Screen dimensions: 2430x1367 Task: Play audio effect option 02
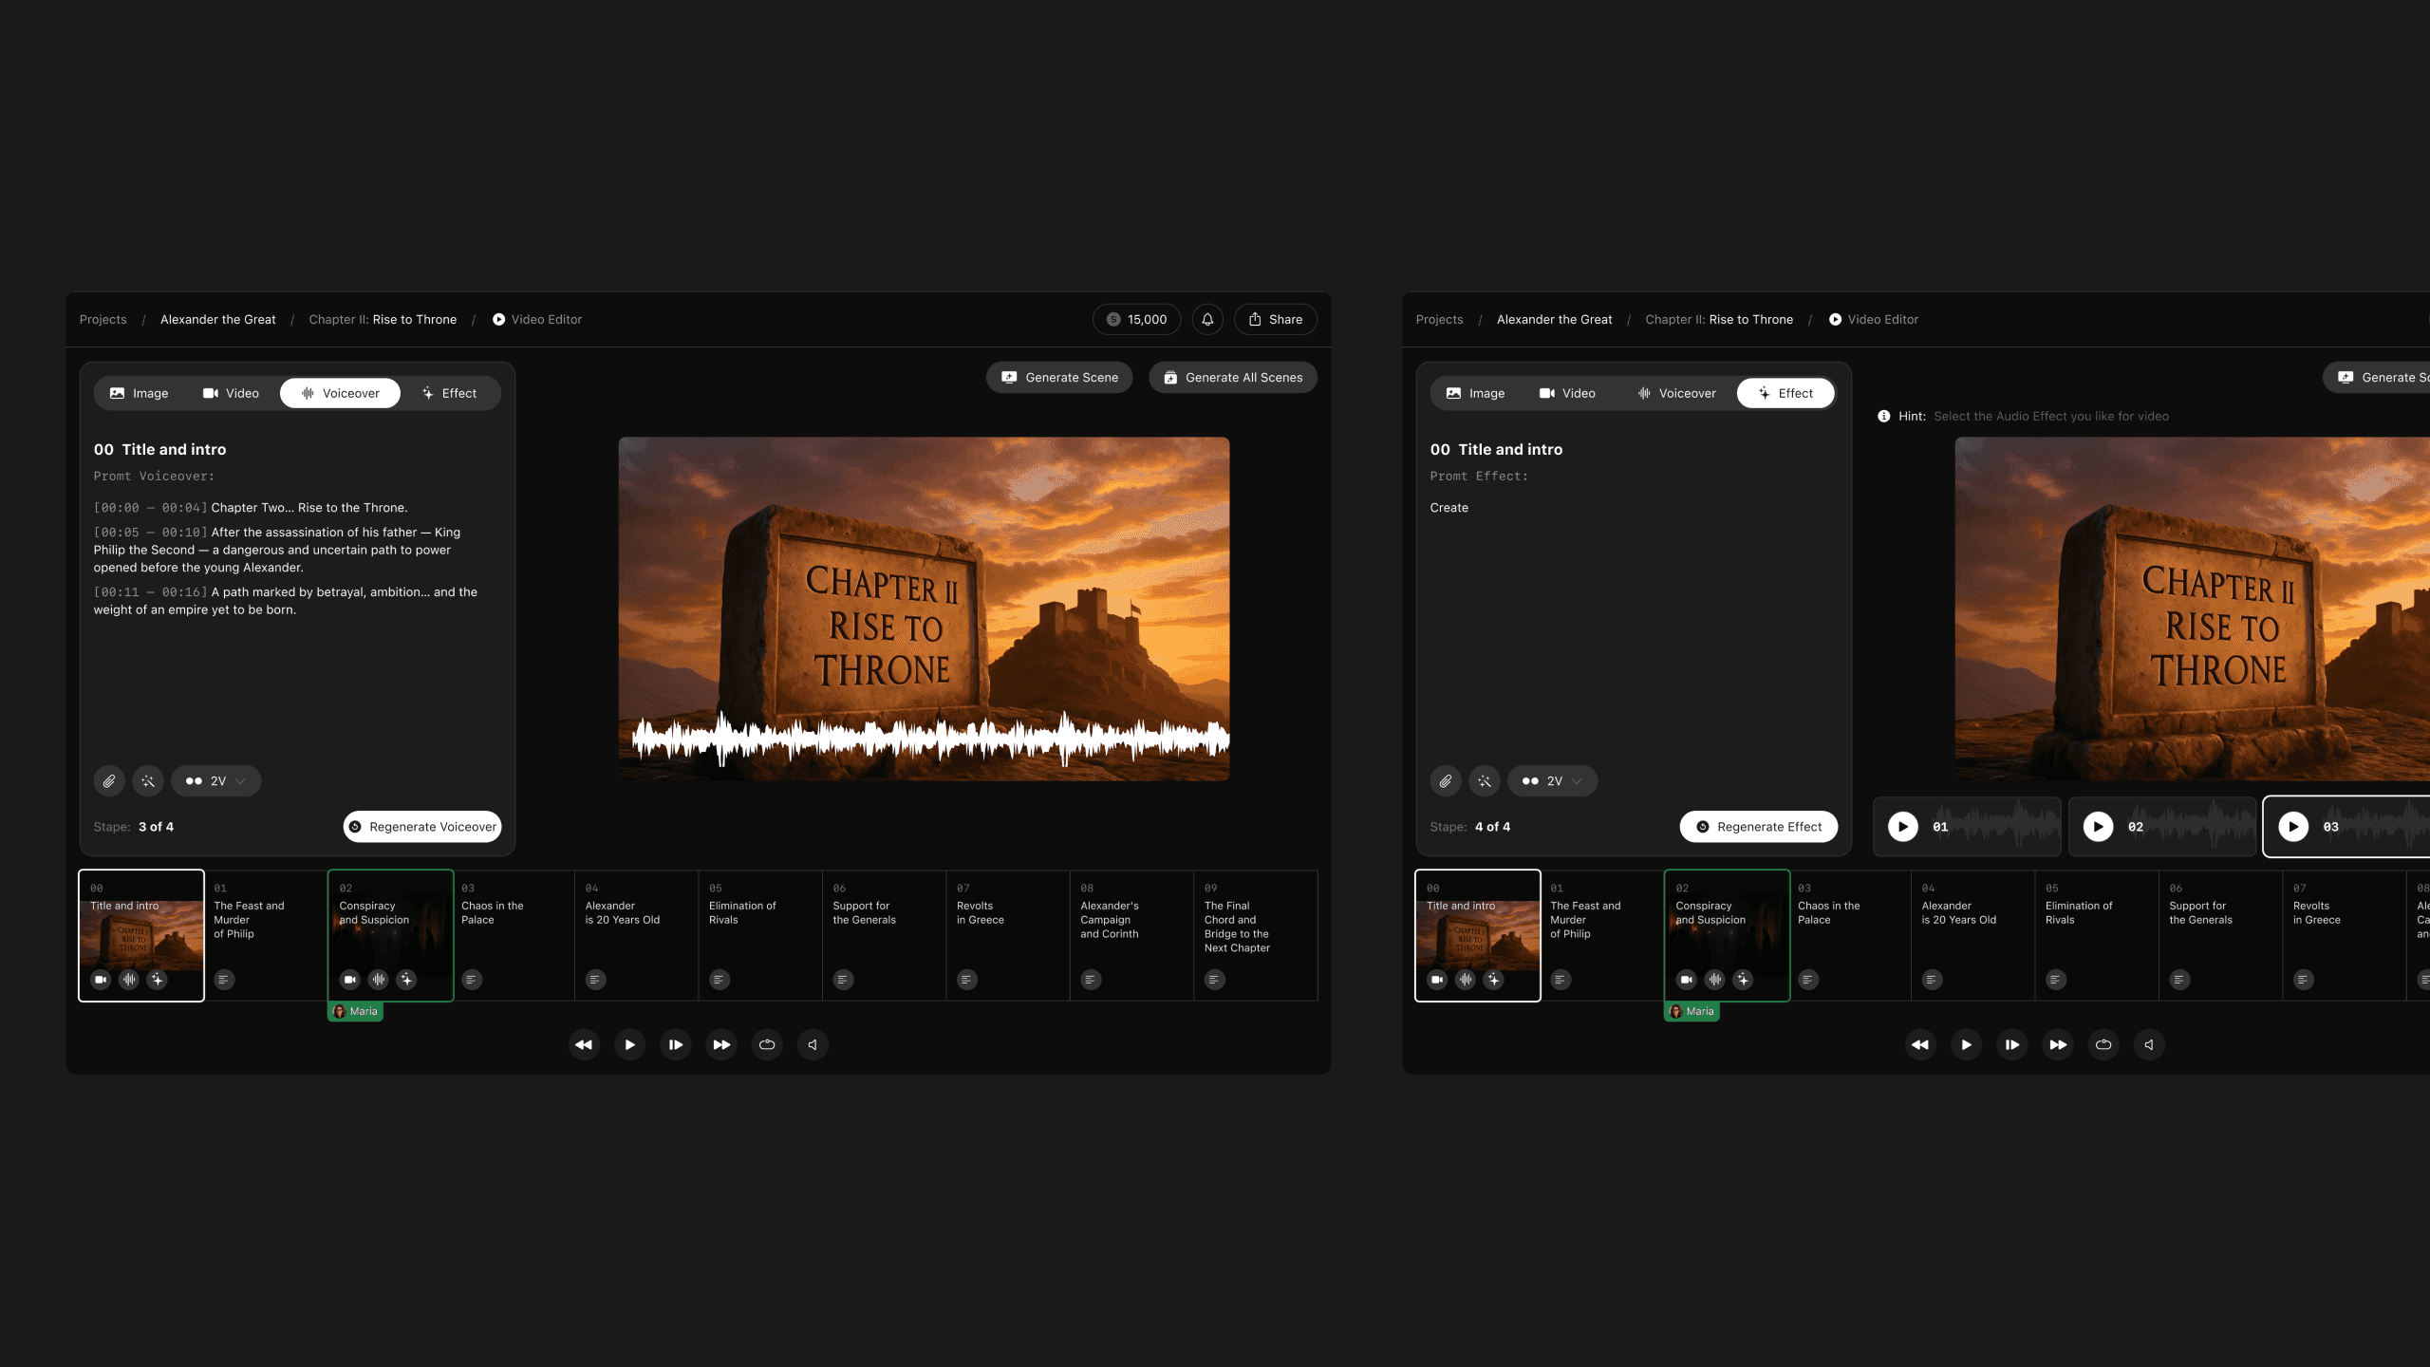pos(2098,827)
